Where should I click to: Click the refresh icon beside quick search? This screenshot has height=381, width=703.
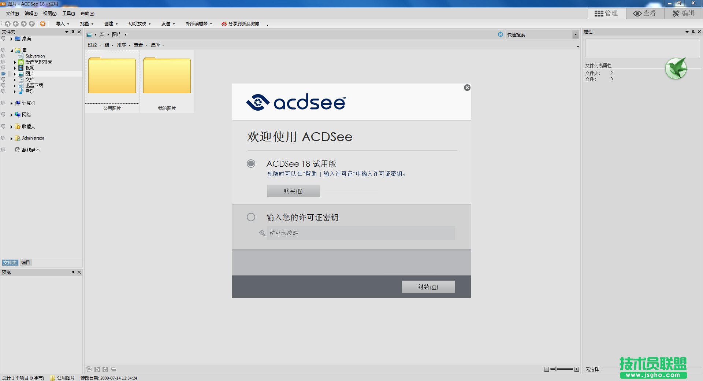pyautogui.click(x=501, y=34)
